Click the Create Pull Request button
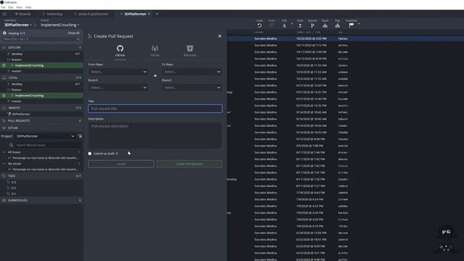This screenshot has height=261, width=464. 189,164
